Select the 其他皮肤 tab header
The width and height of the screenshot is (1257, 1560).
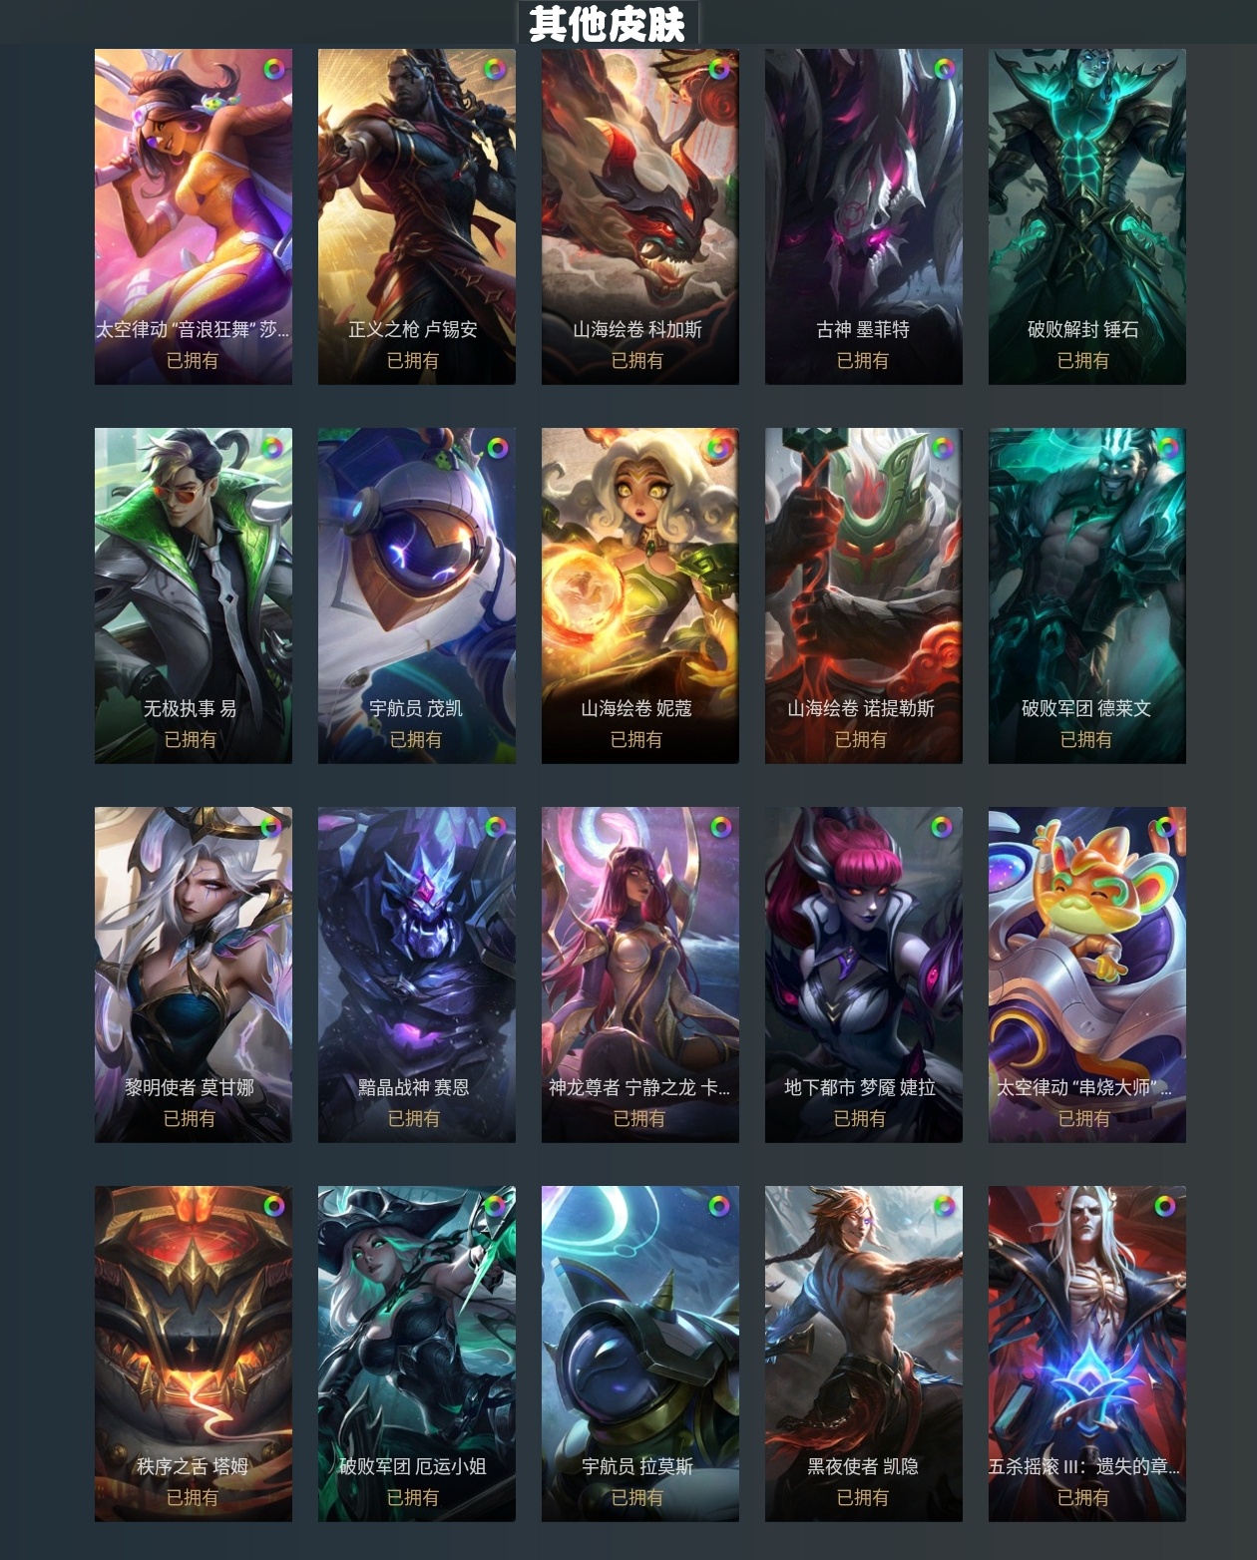pos(608,23)
